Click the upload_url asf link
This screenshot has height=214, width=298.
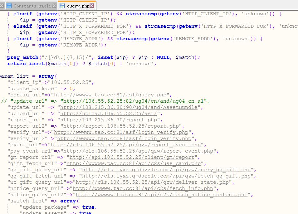click(x=110, y=114)
